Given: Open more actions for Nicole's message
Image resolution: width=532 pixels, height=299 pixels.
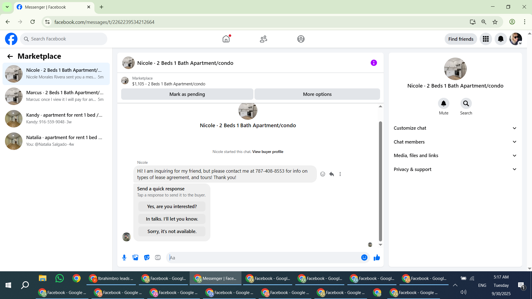Looking at the screenshot, I should 340,174.
